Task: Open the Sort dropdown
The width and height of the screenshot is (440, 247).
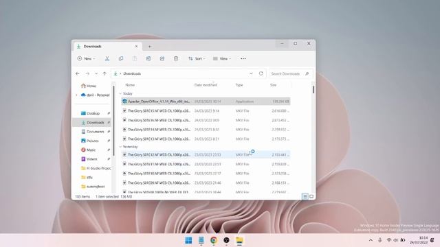Action: click(197, 58)
